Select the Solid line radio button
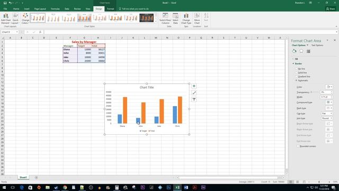This screenshot has width=339, height=191. tap(297, 73)
